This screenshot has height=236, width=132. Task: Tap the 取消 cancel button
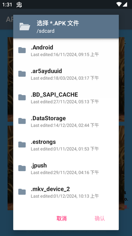click(x=61, y=219)
